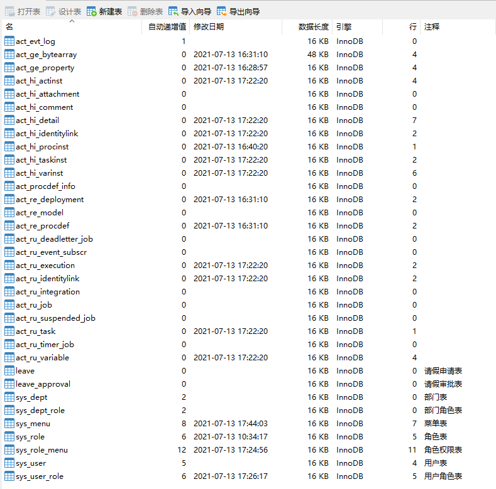496x489 pixels.
Task: Click the 2021-07-13 17:26:17 date cell
Action: click(x=231, y=476)
